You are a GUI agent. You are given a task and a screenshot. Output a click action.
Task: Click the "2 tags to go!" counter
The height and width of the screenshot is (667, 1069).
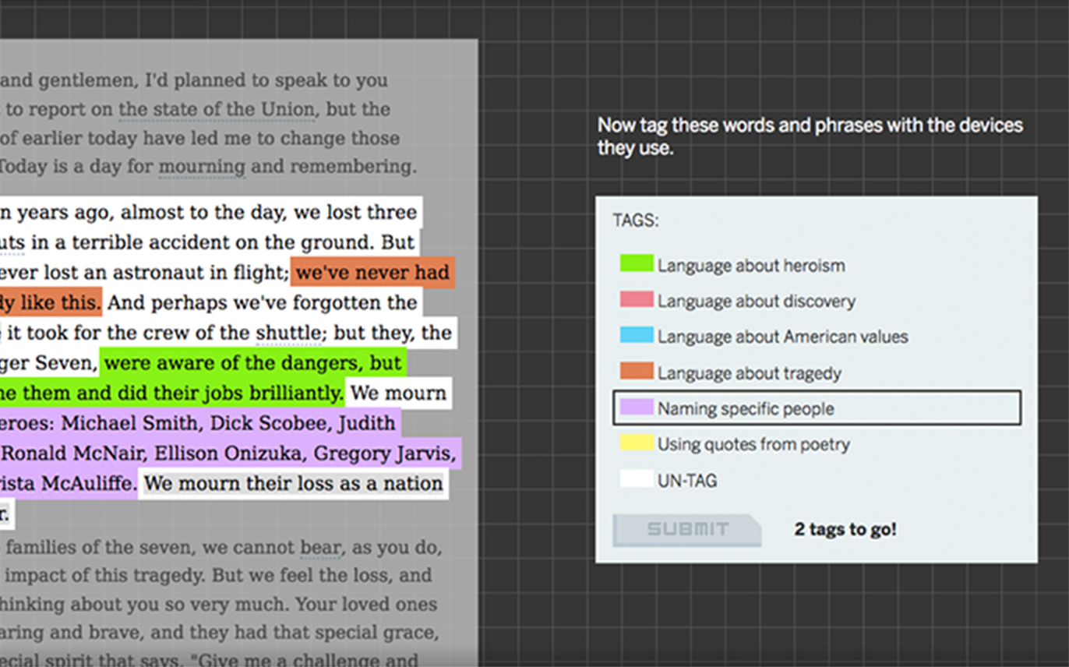[845, 530]
